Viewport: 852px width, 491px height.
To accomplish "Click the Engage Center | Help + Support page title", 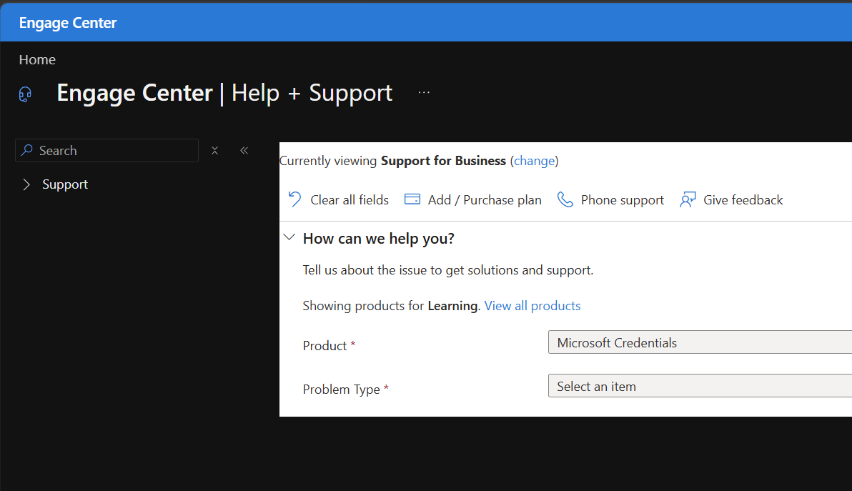I will (224, 93).
